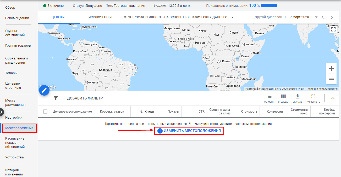The image size is (341, 177).
Task: Open the geographic report dropdown arrow
Action: 232,17
